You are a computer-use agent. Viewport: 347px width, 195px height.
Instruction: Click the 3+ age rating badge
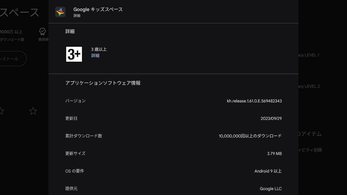74,54
